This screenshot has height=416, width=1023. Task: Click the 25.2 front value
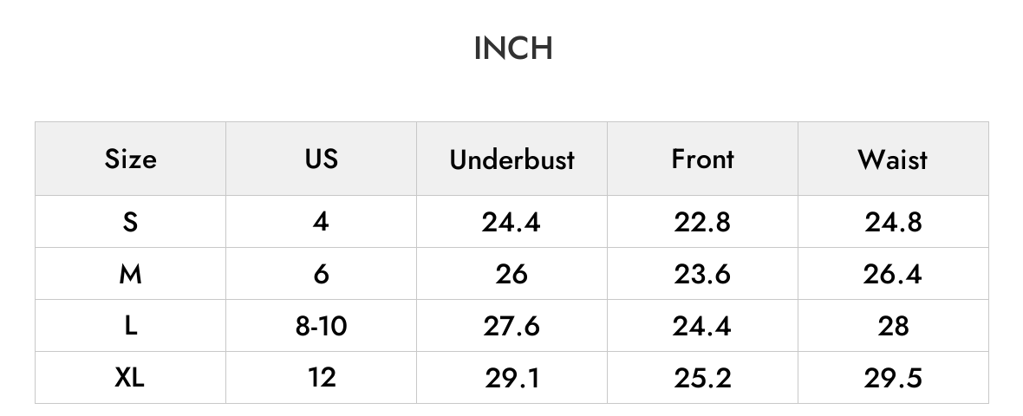pos(702,377)
